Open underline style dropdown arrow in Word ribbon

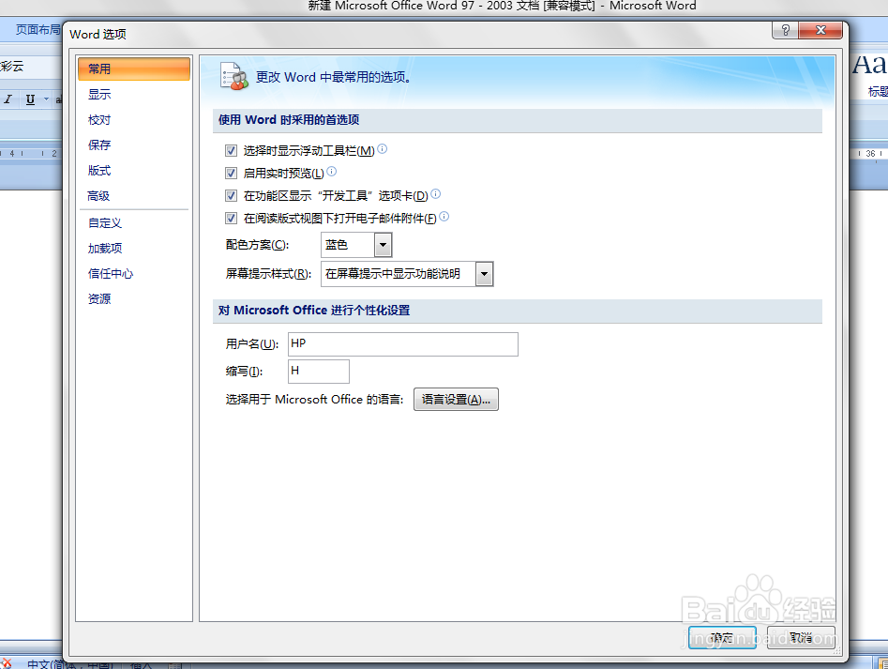click(46, 99)
